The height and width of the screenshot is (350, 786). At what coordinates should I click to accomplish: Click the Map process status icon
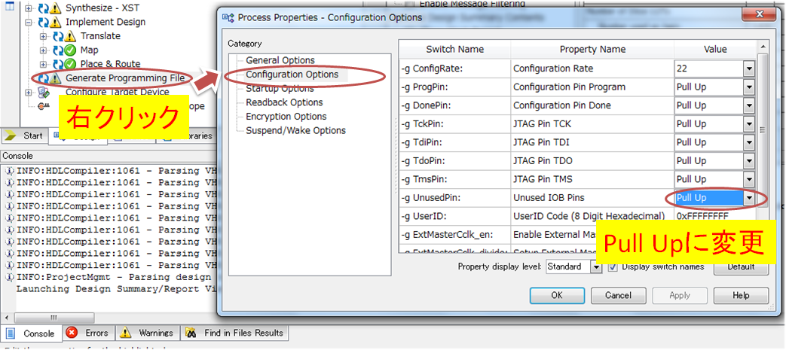pos(69,50)
